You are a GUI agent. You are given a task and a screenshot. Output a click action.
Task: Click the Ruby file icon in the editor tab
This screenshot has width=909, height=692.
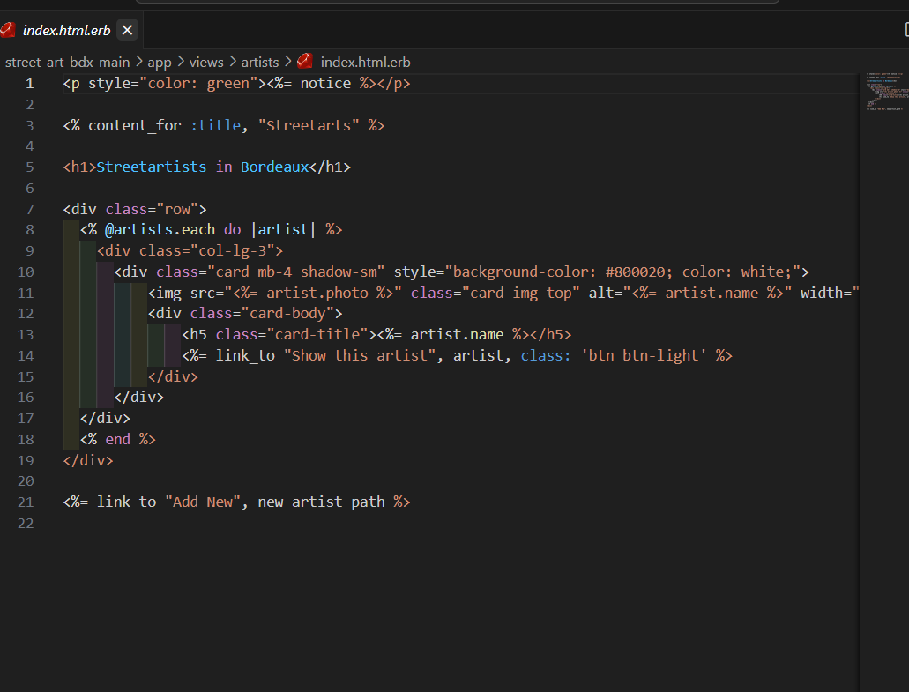pos(9,30)
